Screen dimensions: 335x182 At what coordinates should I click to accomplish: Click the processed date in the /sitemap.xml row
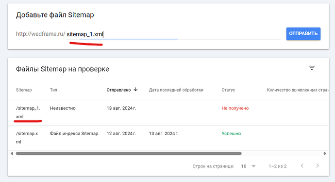[164, 134]
